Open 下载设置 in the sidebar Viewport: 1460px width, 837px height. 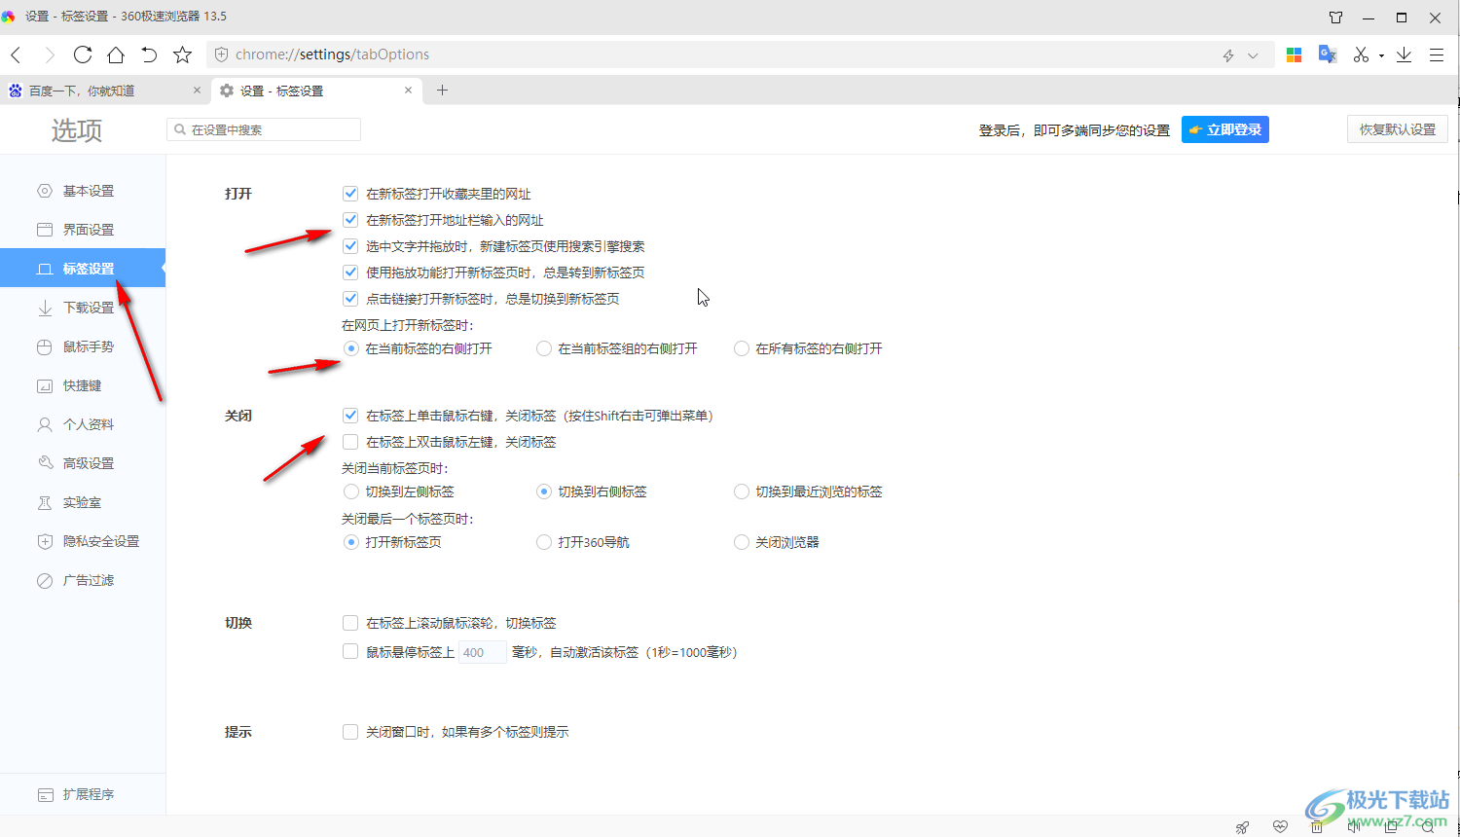[x=83, y=308]
